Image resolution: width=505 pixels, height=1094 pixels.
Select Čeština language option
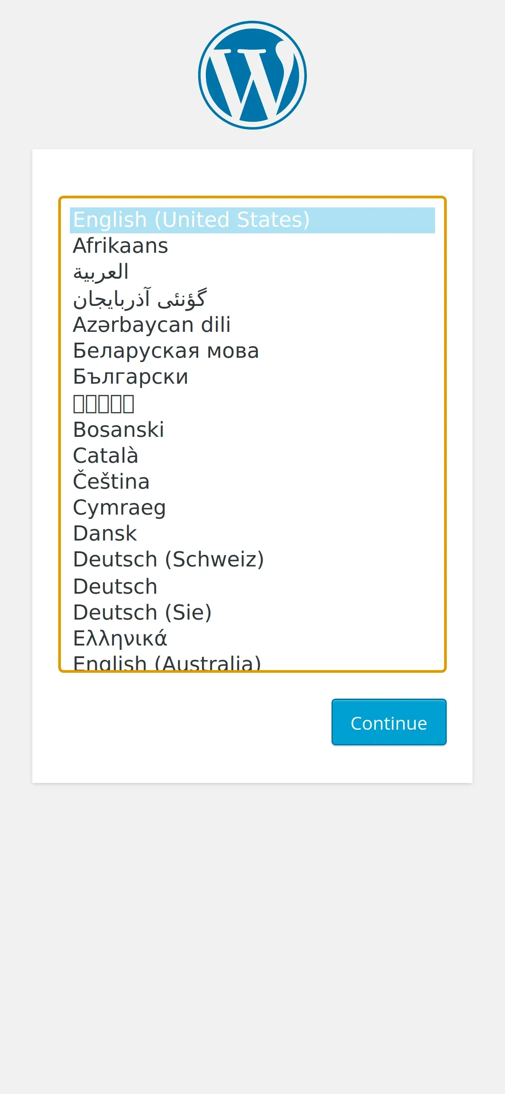[111, 482]
